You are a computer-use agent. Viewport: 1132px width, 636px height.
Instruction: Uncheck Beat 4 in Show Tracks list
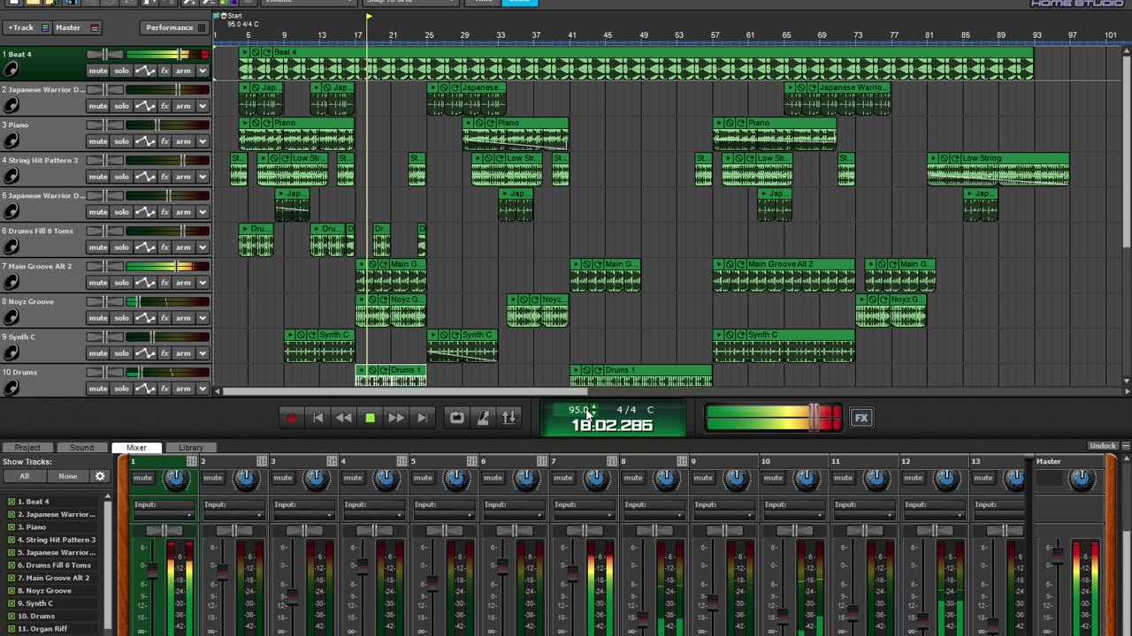click(x=11, y=502)
